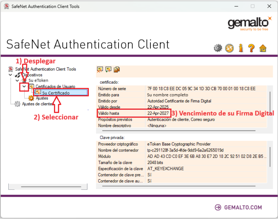The width and height of the screenshot is (278, 219).
Task: Click the refresh icon in header
Action: point(229,48)
